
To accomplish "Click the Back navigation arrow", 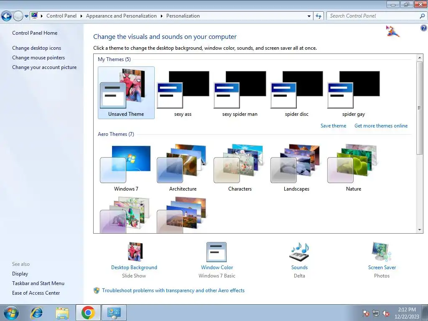I will pos(6,16).
